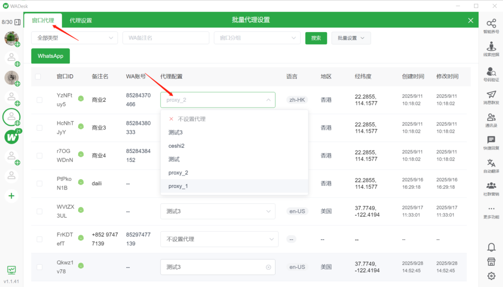Open the 通讯录 contacts icon

pyautogui.click(x=491, y=118)
